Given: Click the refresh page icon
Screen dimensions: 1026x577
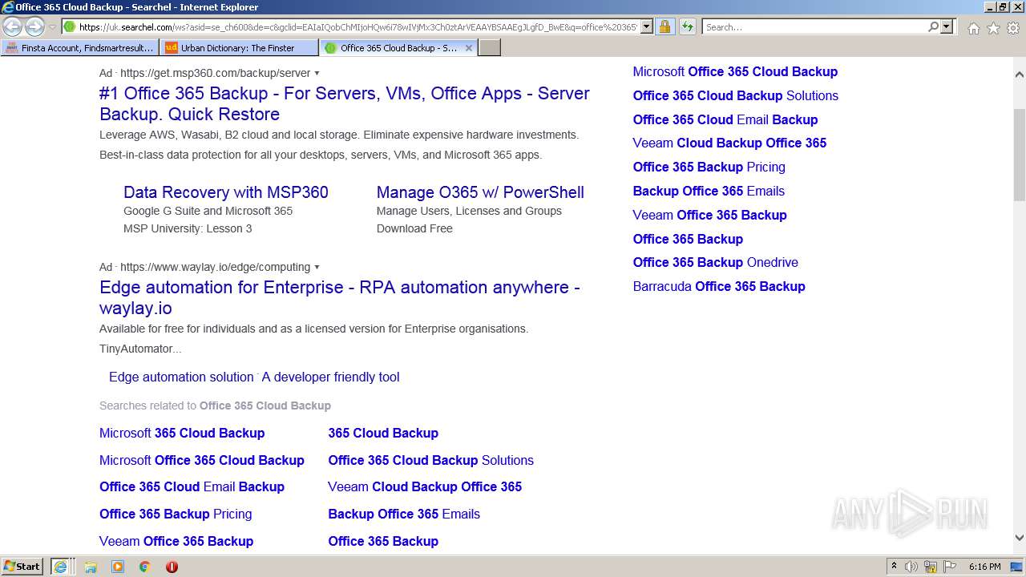Looking at the screenshot, I should [x=687, y=26].
